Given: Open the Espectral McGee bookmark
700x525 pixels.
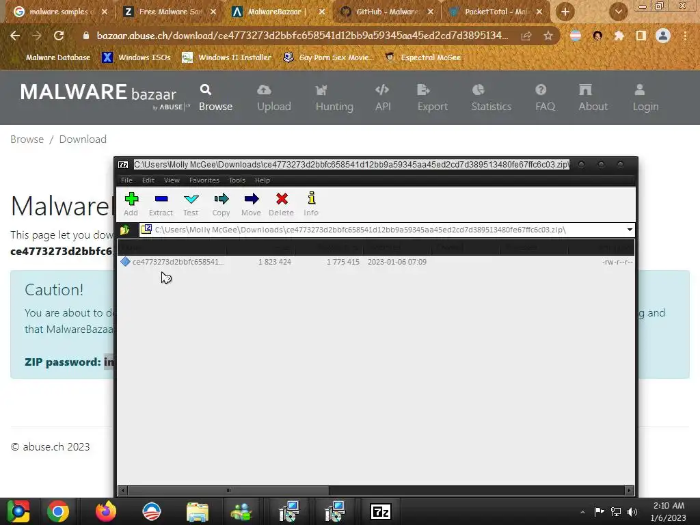Looking at the screenshot, I should coord(422,57).
